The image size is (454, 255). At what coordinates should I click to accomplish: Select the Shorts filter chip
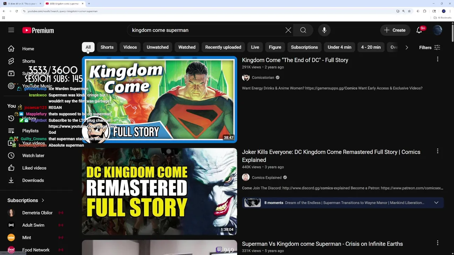click(107, 47)
